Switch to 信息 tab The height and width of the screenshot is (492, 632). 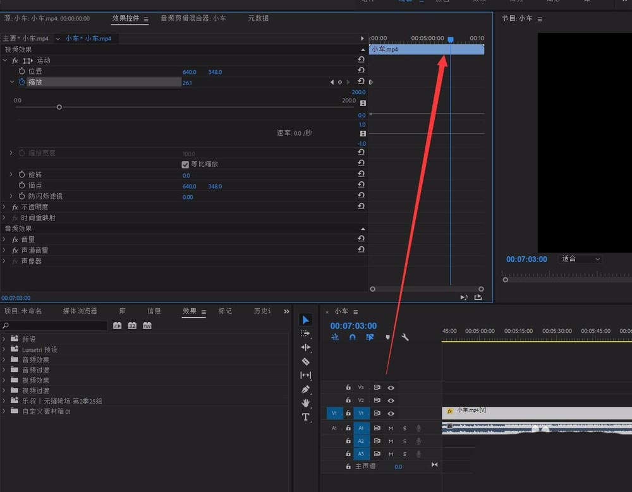tap(154, 311)
